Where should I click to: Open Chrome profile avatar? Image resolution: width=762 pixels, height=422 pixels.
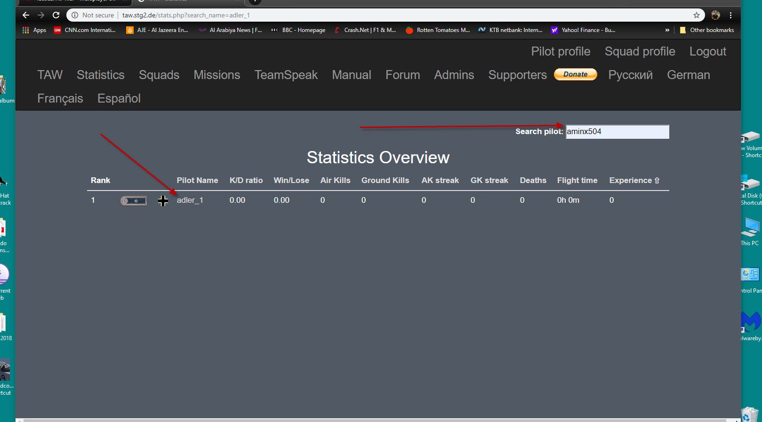click(715, 15)
